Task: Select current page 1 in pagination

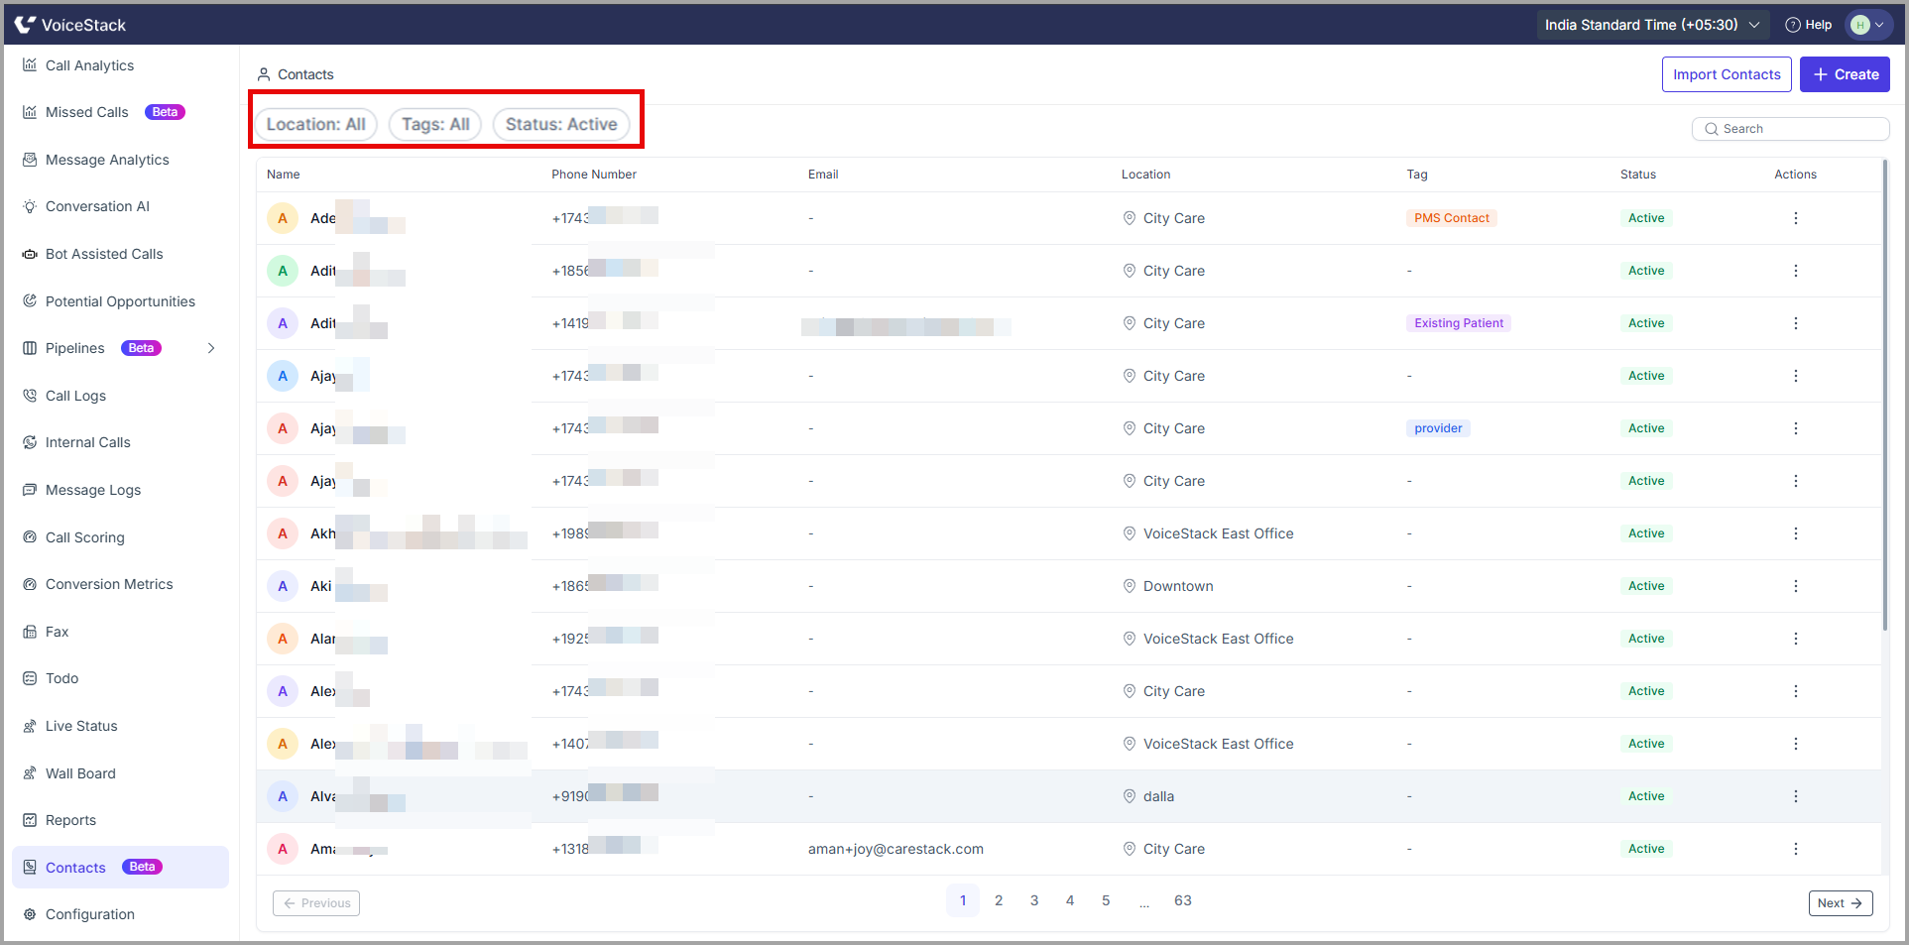Action: pyautogui.click(x=963, y=900)
